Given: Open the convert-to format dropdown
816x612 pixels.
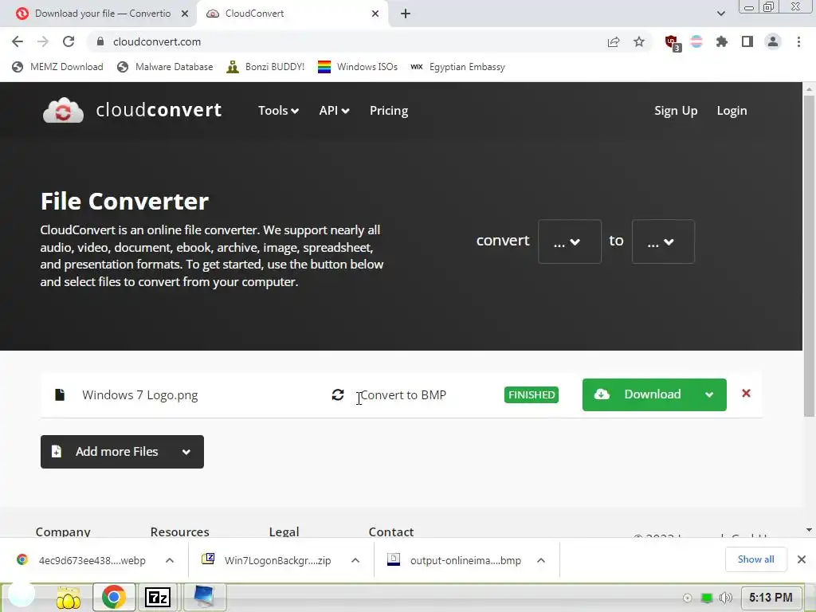Looking at the screenshot, I should click(x=663, y=241).
